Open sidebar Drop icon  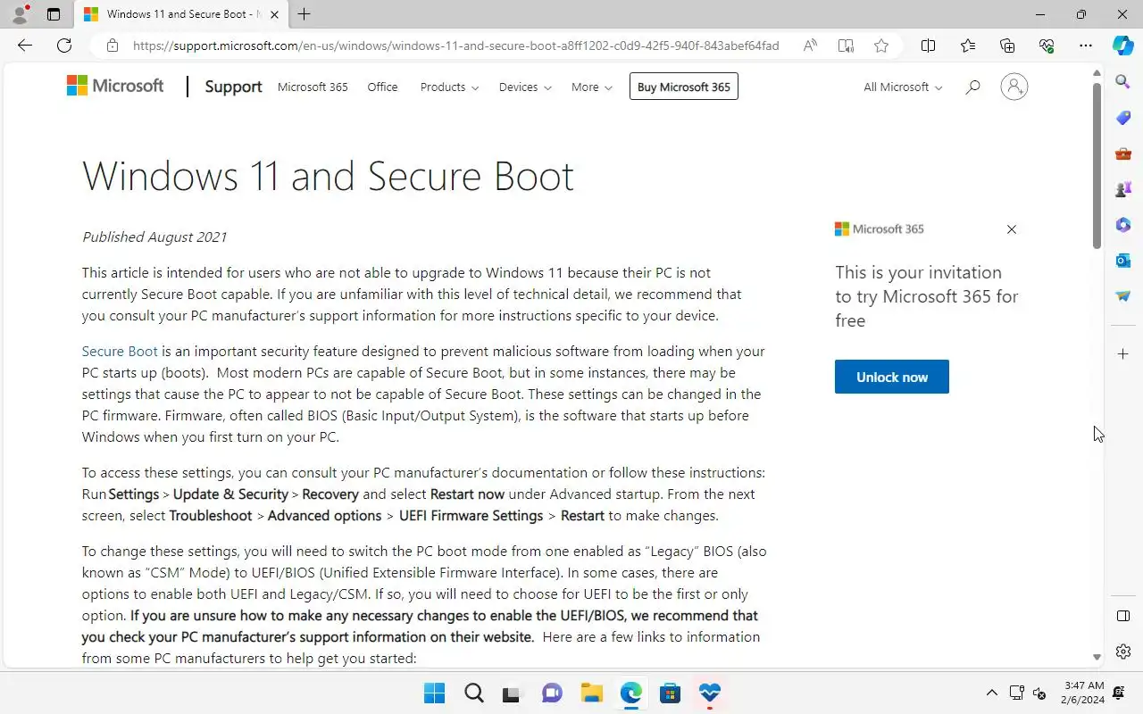tap(1123, 296)
